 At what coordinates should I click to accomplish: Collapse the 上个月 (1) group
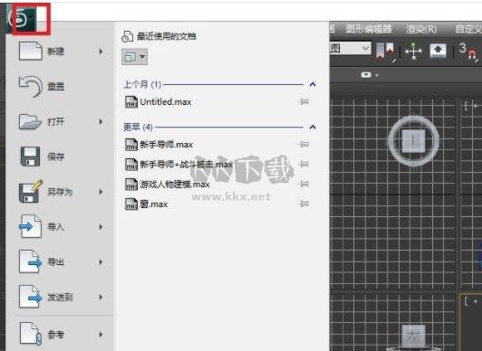[x=313, y=84]
